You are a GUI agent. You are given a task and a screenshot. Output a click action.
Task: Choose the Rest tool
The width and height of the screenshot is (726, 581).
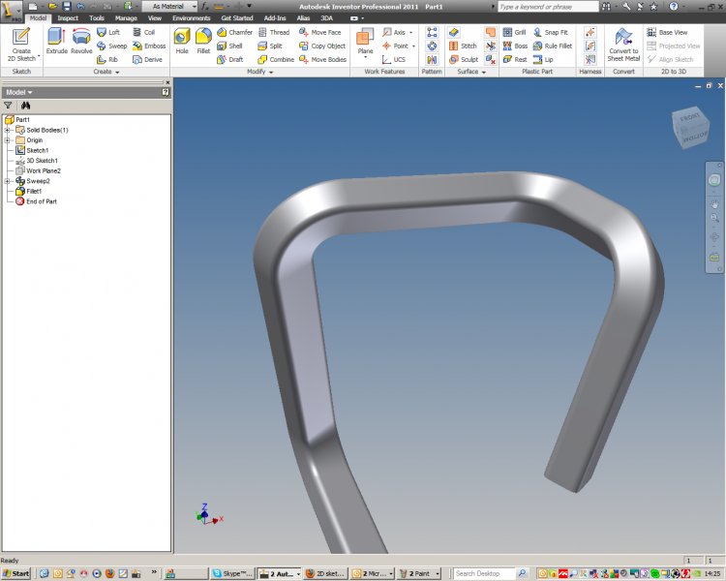point(515,59)
